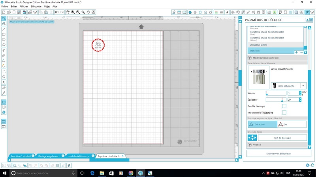Viewport: 316px width, 177px height.
Task: Open the Afficher menu
Action: (24, 6)
